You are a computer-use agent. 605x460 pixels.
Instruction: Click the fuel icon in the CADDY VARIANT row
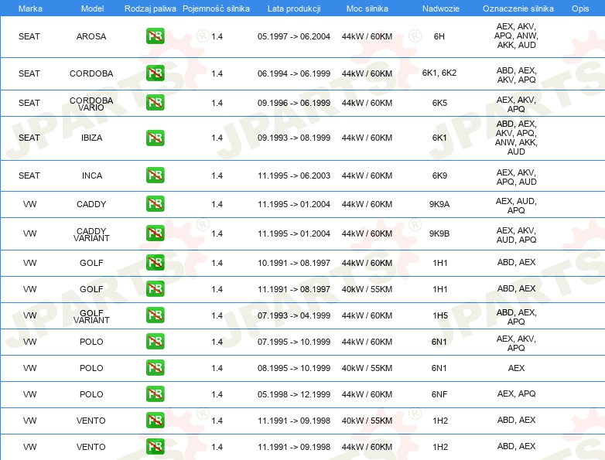pyautogui.click(x=155, y=233)
